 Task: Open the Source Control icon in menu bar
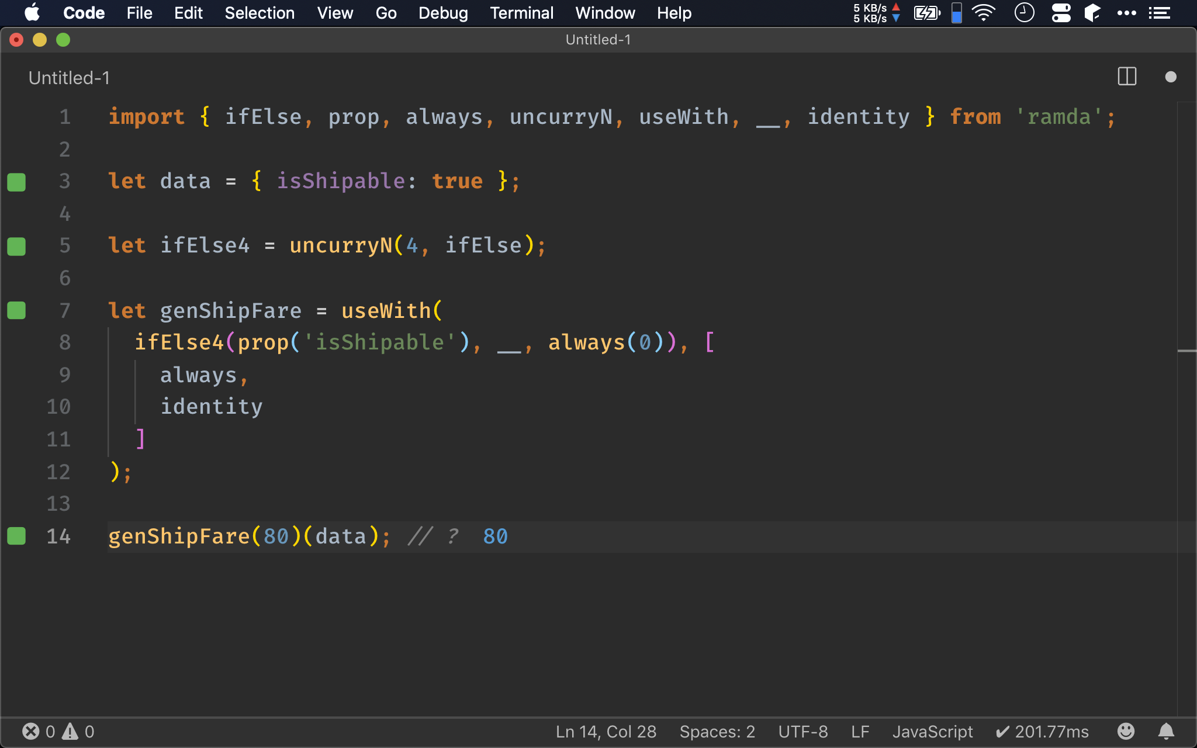pos(1089,13)
